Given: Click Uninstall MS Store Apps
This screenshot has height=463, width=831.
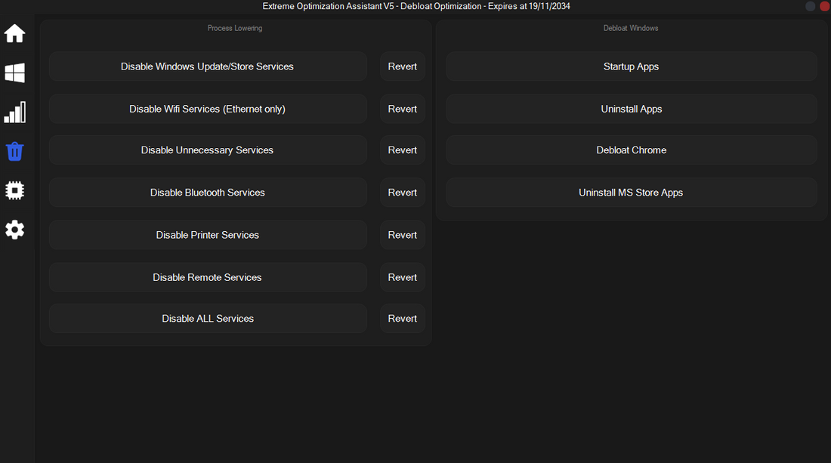Looking at the screenshot, I should point(631,192).
